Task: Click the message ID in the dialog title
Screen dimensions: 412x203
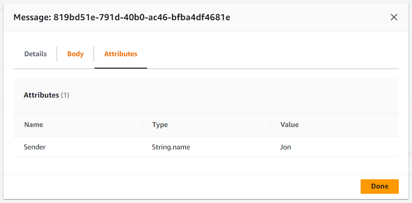Action: click(x=142, y=18)
